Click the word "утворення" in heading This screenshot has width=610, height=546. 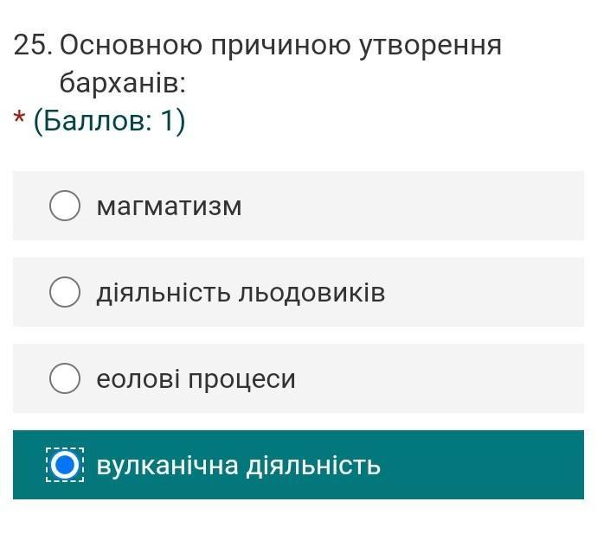pyautogui.click(x=430, y=46)
